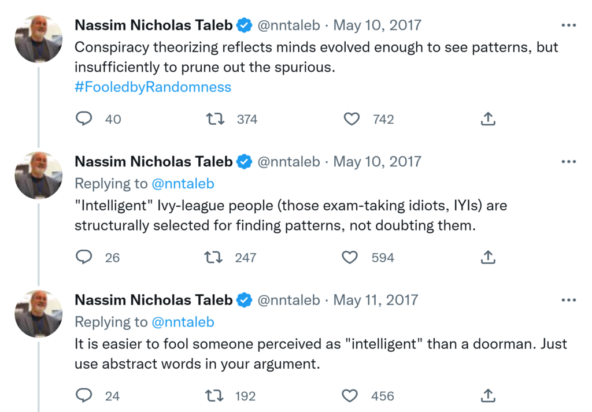Share the doorman tweet

tap(488, 396)
